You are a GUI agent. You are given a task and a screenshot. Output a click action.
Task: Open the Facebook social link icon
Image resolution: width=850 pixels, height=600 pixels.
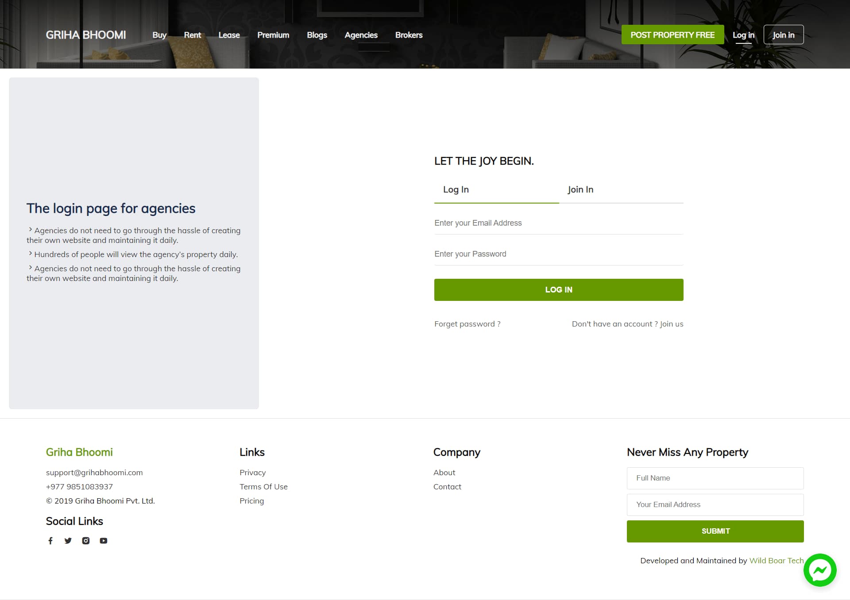pyautogui.click(x=50, y=541)
